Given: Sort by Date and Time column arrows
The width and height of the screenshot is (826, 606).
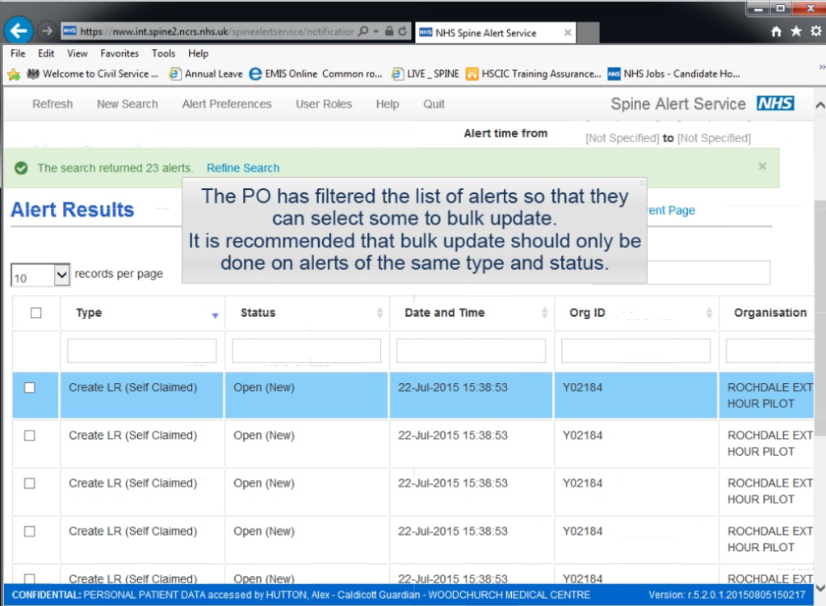Looking at the screenshot, I should [545, 313].
